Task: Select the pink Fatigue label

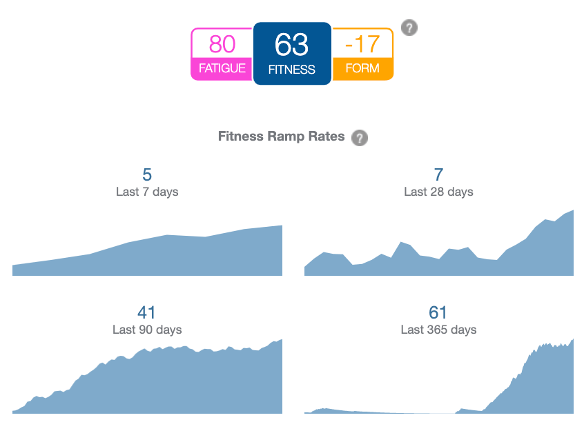Action: [x=222, y=68]
